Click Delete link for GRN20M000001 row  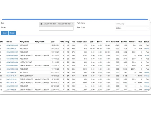point(146,86)
